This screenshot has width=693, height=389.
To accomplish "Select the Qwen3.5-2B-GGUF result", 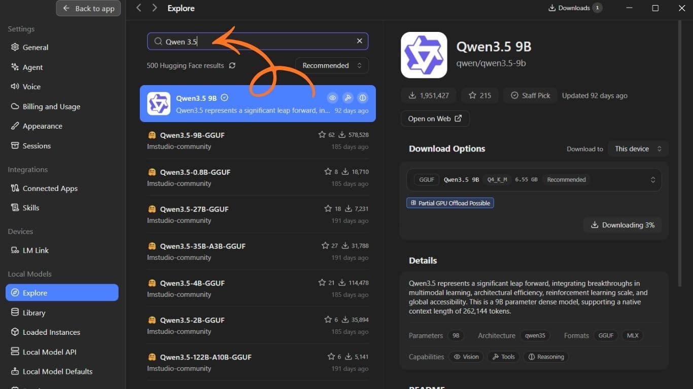I will (258, 325).
